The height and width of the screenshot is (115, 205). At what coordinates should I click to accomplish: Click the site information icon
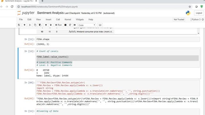tap(19, 6)
